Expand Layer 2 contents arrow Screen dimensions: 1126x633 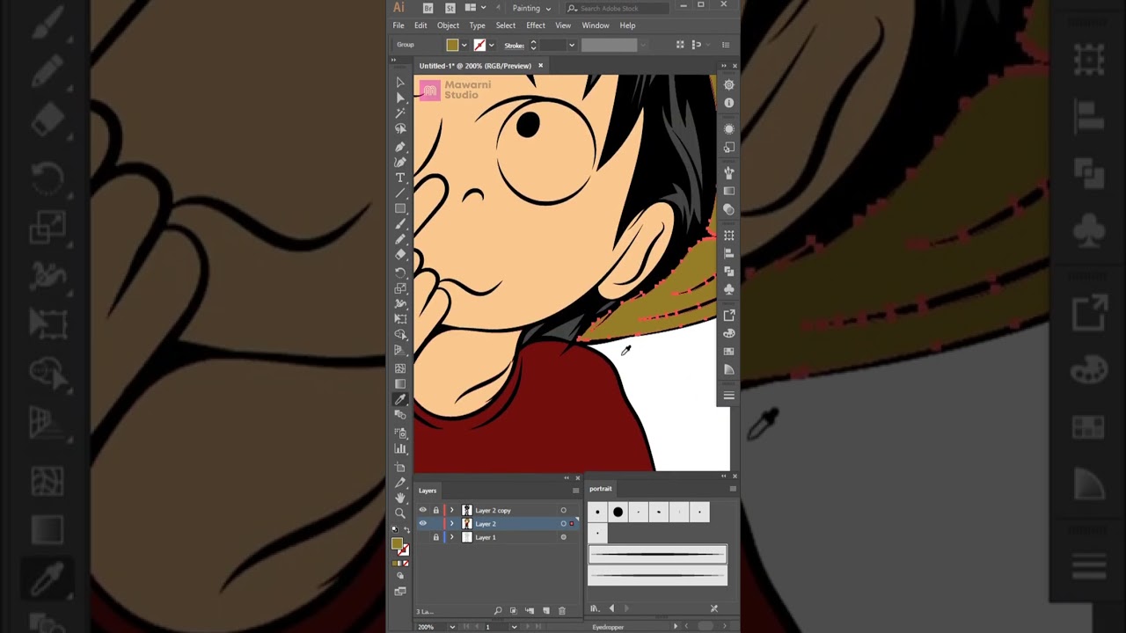pos(452,524)
